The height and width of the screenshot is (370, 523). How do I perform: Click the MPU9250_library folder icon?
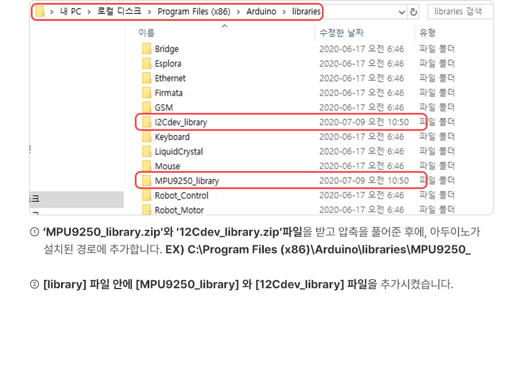pyautogui.click(x=146, y=181)
